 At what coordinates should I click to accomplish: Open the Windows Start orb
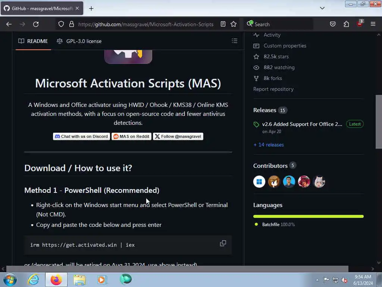10,280
